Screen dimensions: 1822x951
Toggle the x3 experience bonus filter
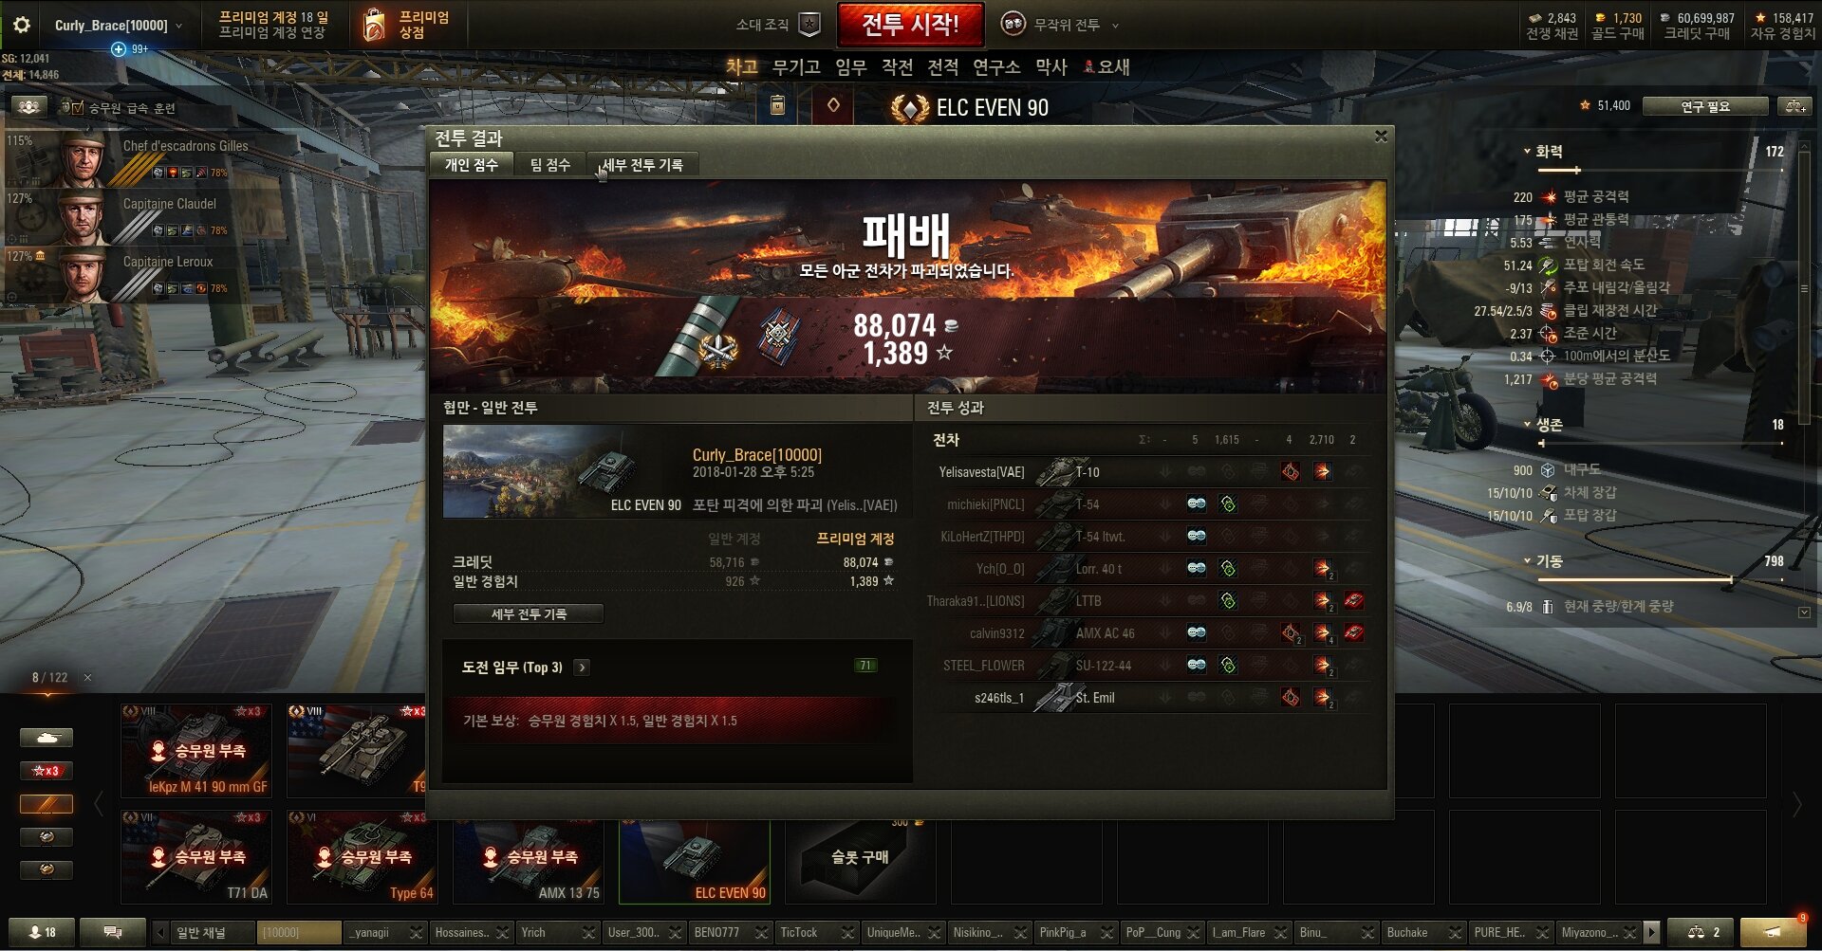(46, 771)
